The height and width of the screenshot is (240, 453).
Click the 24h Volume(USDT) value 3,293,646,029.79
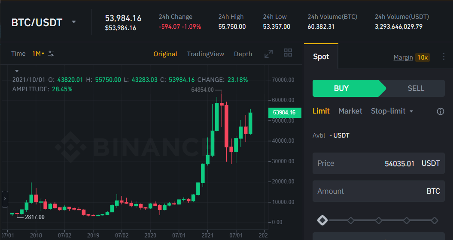[399, 27]
